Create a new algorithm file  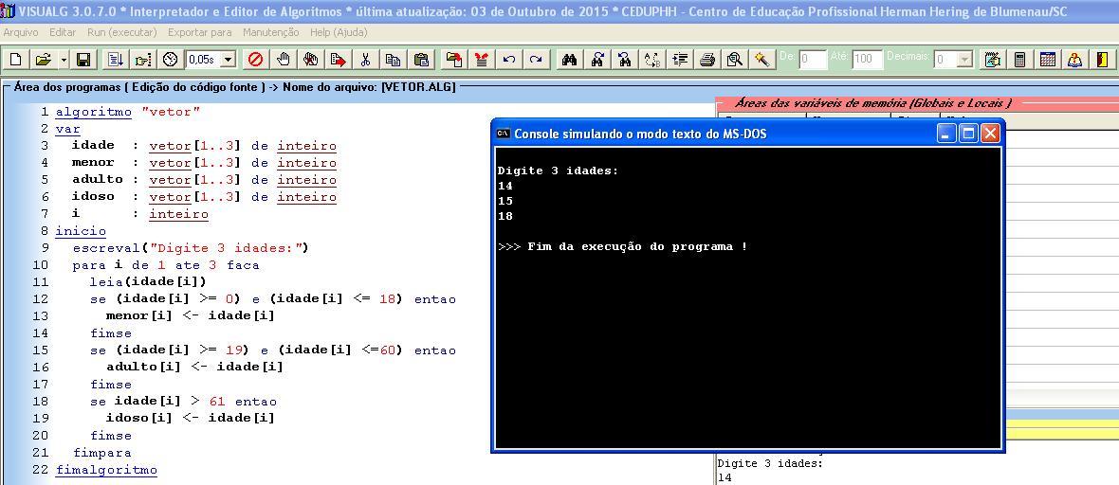coord(16,60)
